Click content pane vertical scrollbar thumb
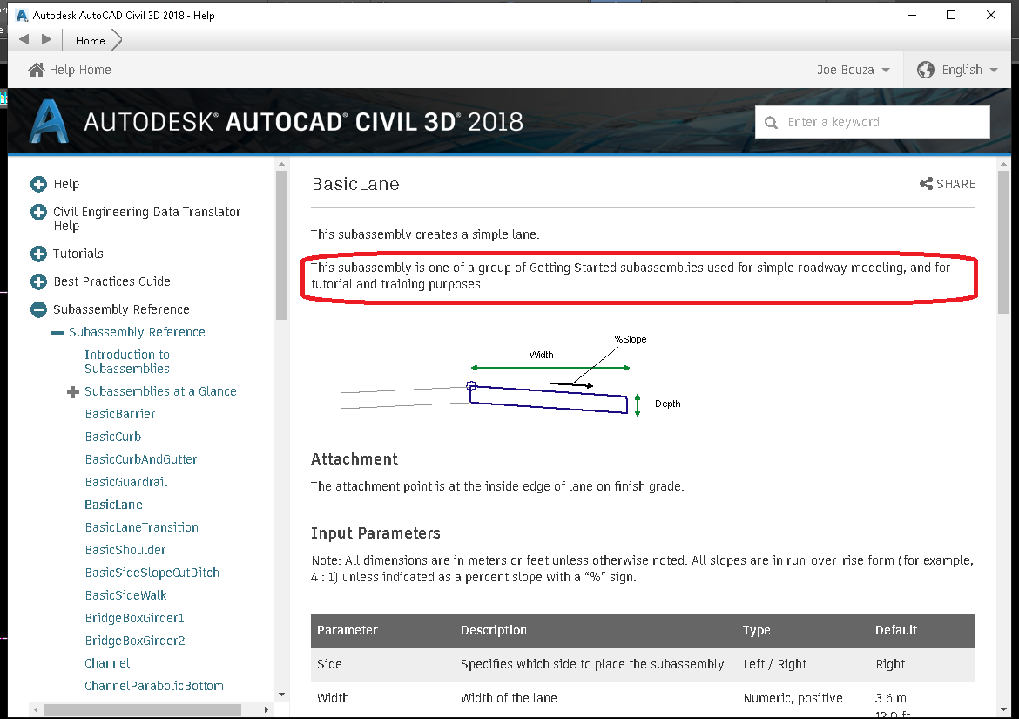This screenshot has width=1019, height=719. [x=1003, y=243]
